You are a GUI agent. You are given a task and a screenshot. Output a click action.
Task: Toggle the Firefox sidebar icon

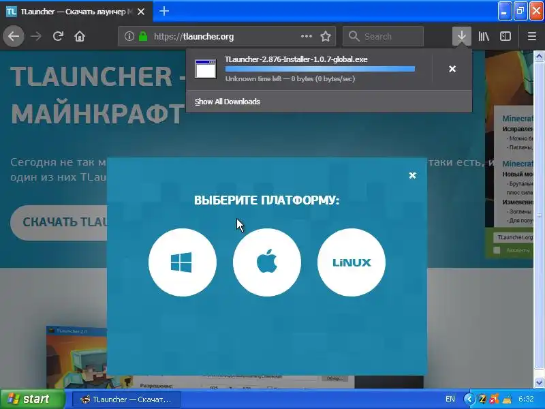point(505,36)
